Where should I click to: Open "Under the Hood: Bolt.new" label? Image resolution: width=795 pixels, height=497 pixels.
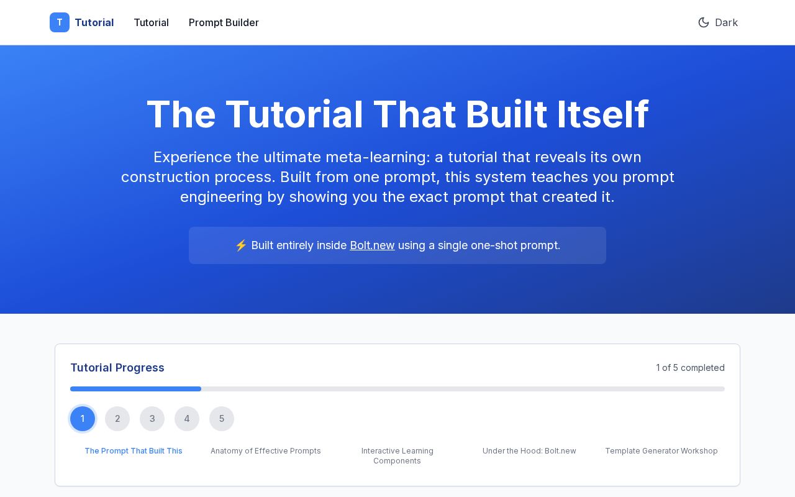[529, 451]
